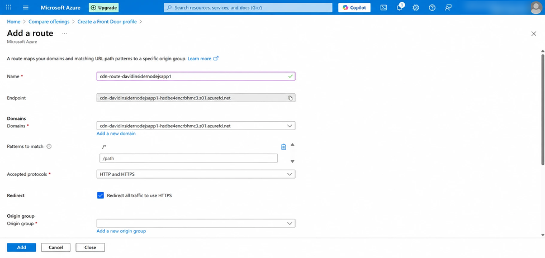Open the help question mark icon

click(432, 7)
